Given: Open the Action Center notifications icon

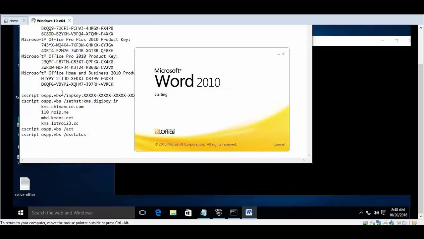Looking at the screenshot, I should pyautogui.click(x=384, y=213).
